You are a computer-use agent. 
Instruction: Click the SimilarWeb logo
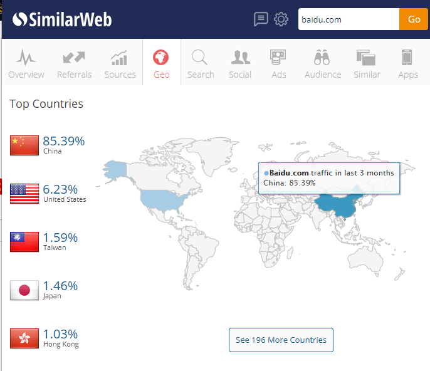(62, 19)
